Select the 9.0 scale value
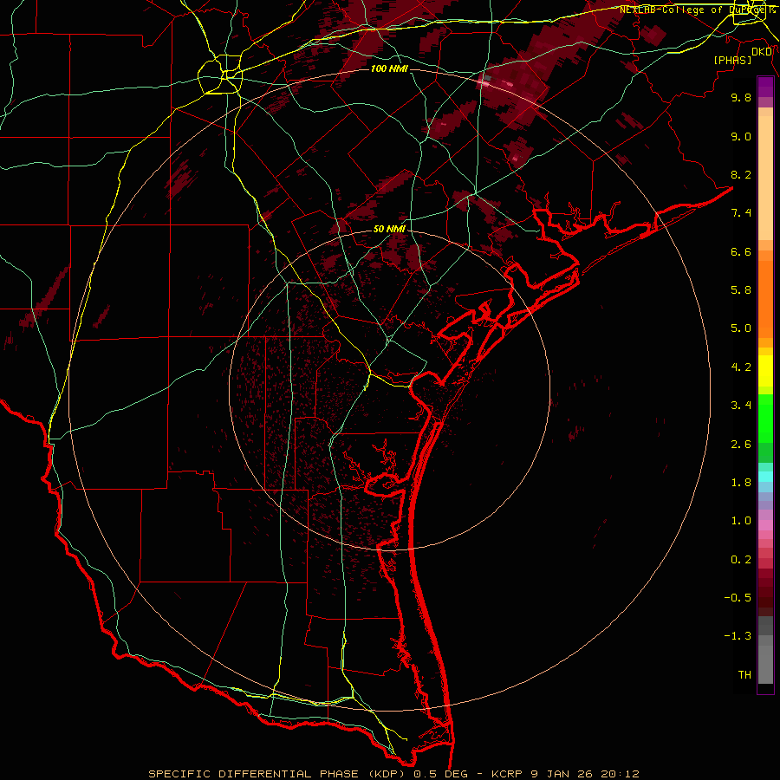The width and height of the screenshot is (780, 780). (x=741, y=136)
